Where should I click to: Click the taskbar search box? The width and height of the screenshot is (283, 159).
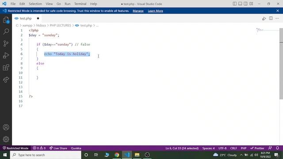(x=46, y=155)
